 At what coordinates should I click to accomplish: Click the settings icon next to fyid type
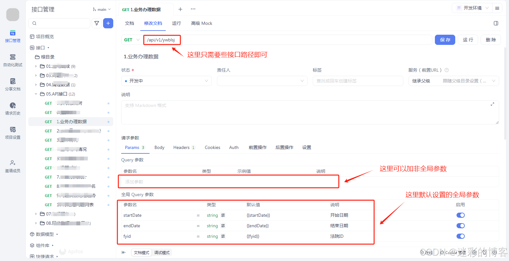point(223,236)
